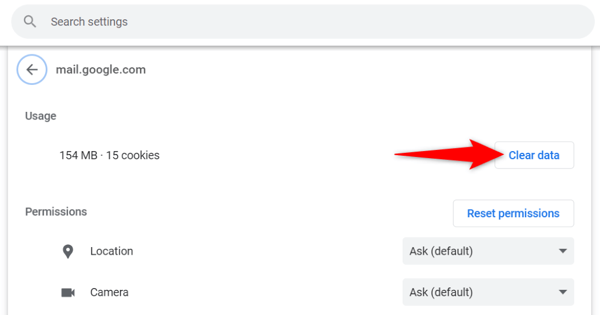The width and height of the screenshot is (600, 315).
Task: Click the back arrow beside mail.google.com
Action: (32, 70)
